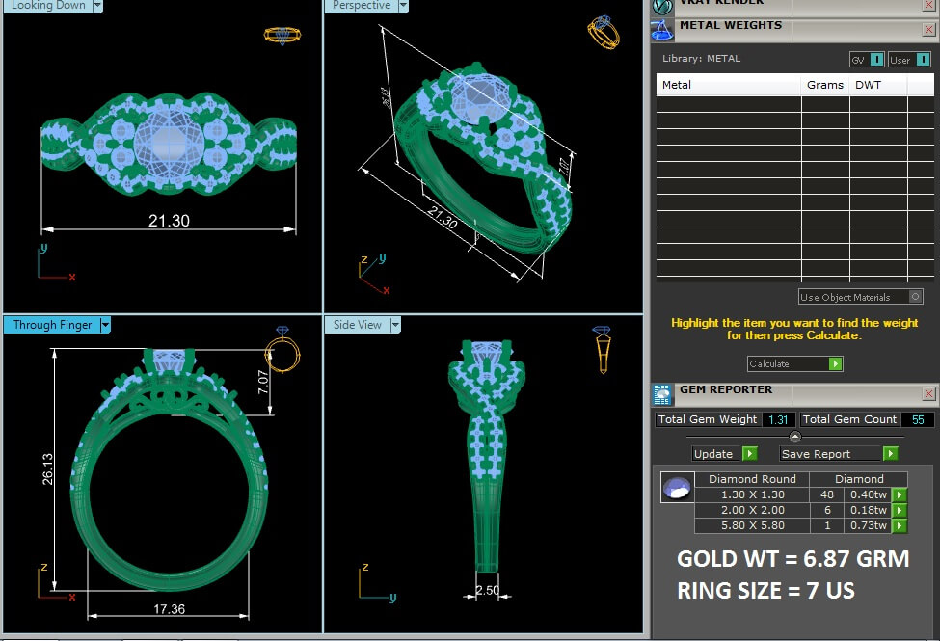Click the gem count cell showing 6
The height and width of the screenshot is (641, 940).
[x=827, y=510]
